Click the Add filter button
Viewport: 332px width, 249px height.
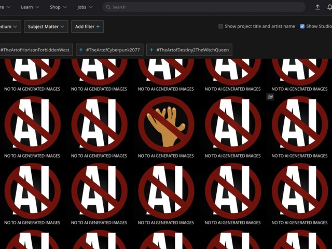pos(87,26)
